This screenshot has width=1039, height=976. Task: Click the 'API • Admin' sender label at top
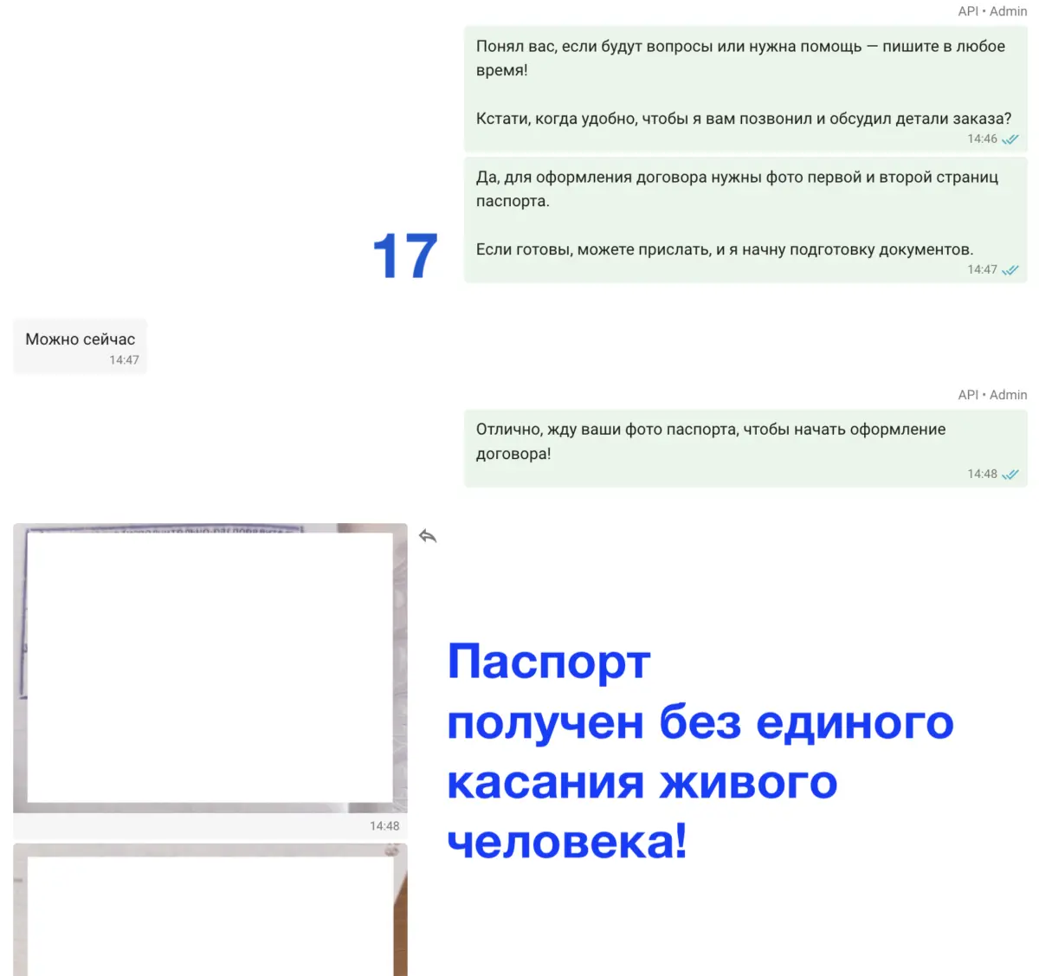[991, 11]
